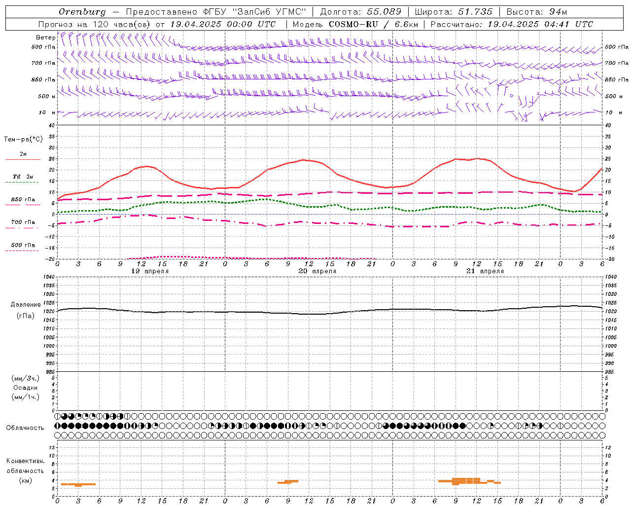Click the Td 2м legend entry
Viewport: 631px width, 505px height.
point(23,177)
